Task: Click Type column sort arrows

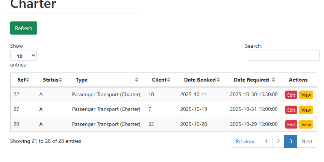Action: pos(137,80)
